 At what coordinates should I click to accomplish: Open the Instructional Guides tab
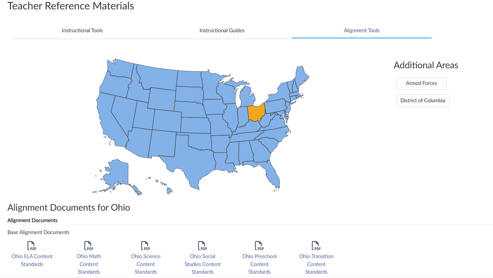coord(222,30)
